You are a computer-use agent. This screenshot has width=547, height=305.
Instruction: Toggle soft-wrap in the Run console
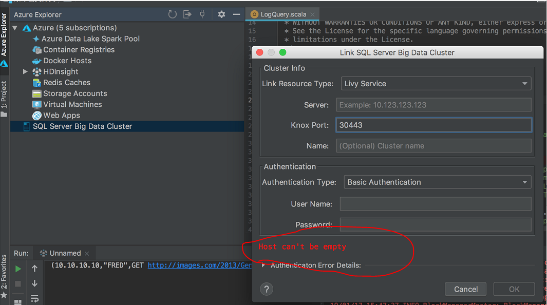34,298
